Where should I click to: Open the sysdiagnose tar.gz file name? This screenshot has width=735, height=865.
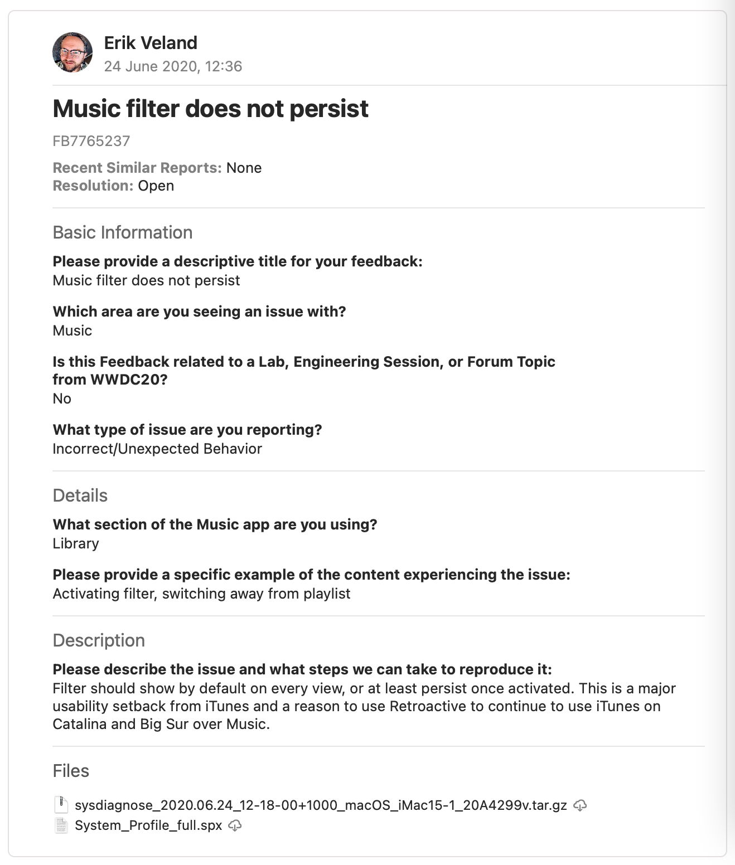click(321, 805)
